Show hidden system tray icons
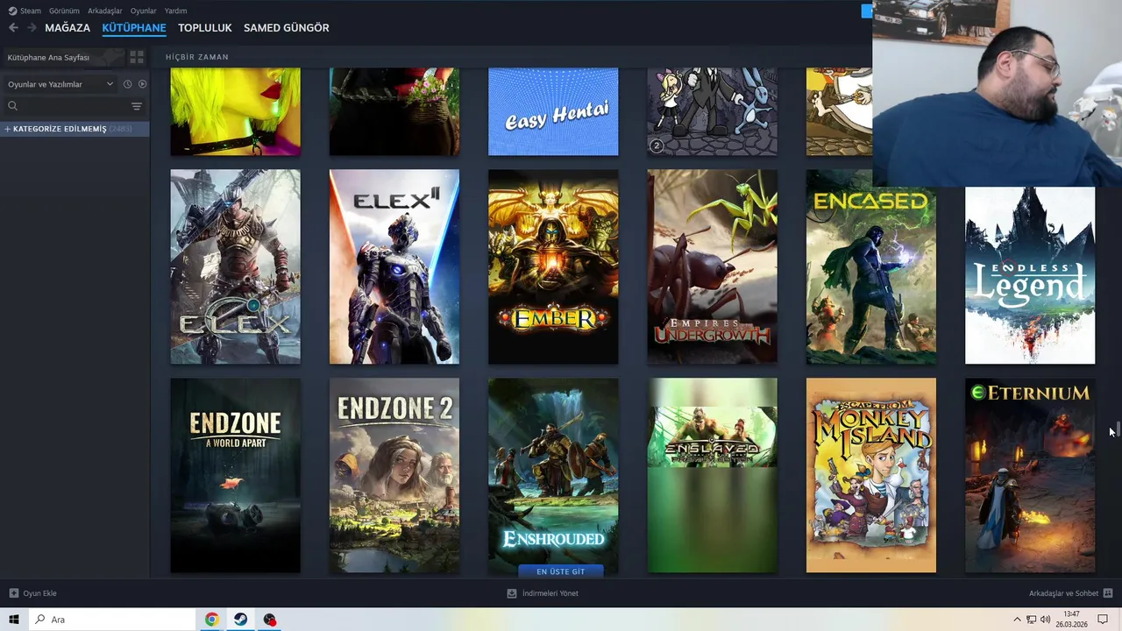 tap(1017, 620)
